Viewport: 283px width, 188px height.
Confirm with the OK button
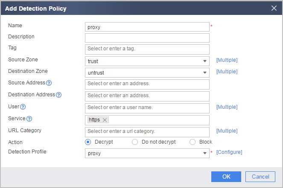point(226,176)
